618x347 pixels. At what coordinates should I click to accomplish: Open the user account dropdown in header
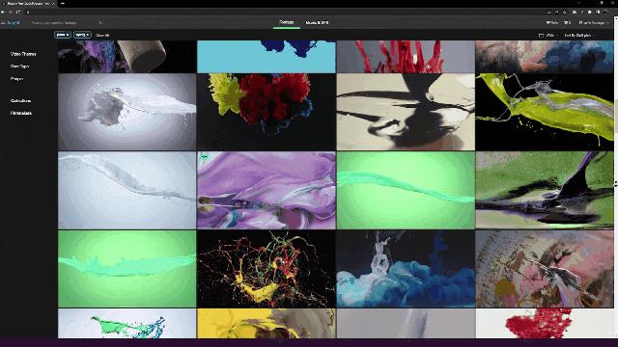593,23
